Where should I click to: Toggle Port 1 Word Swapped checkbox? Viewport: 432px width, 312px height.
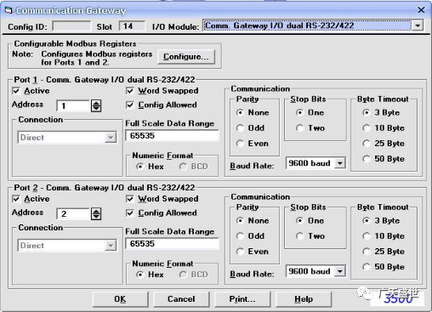point(130,91)
